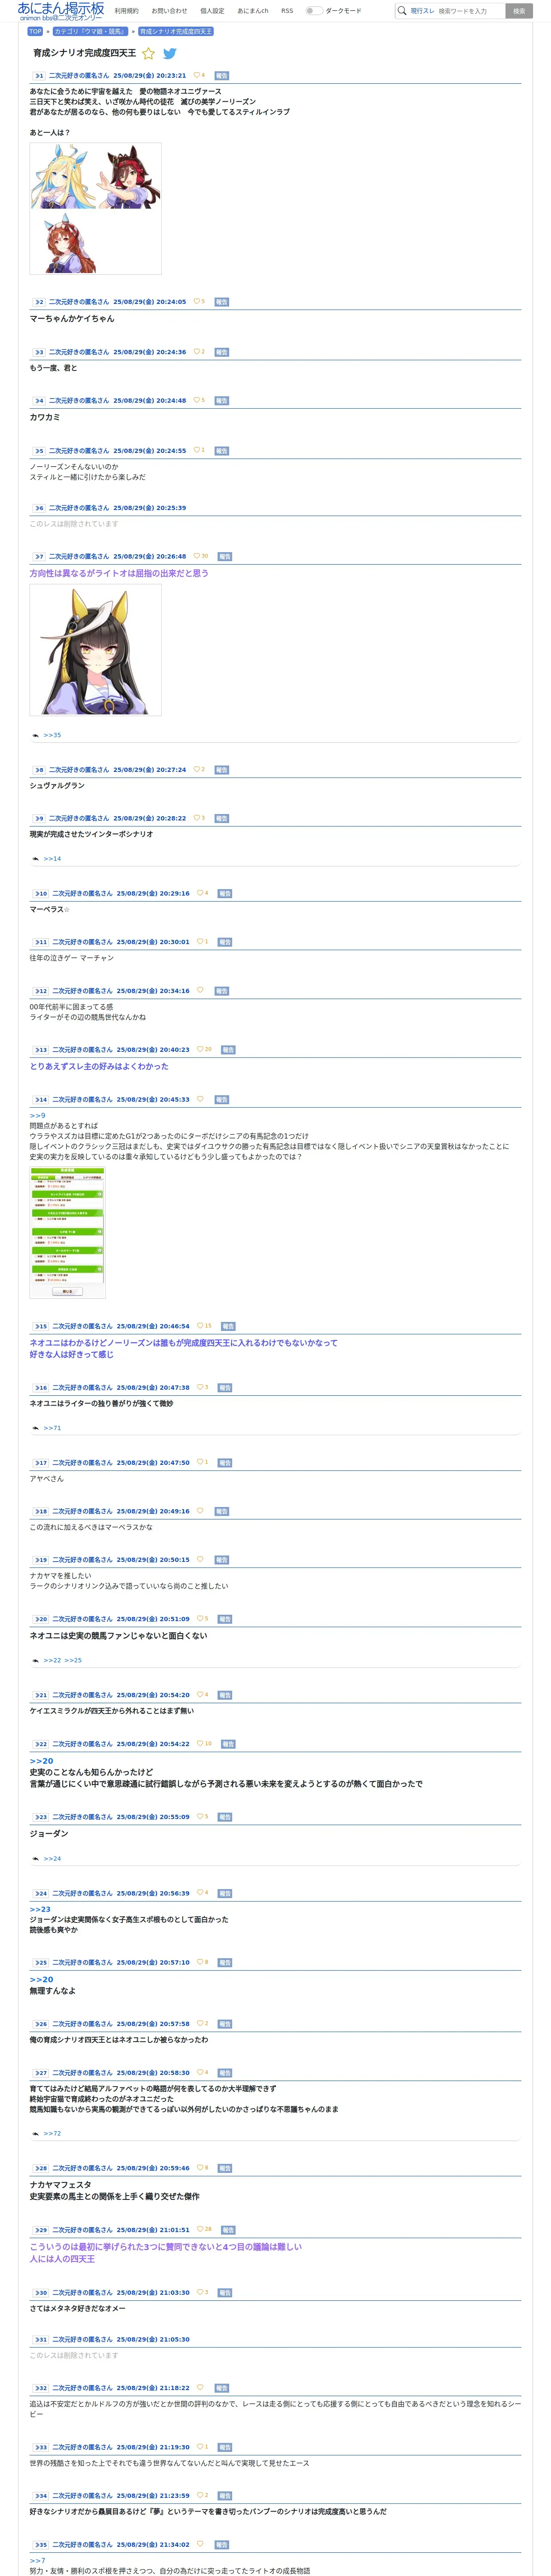This screenshot has width=551, height=2576.
Task: Report post 1 with the 報告 button
Action: 222,76
